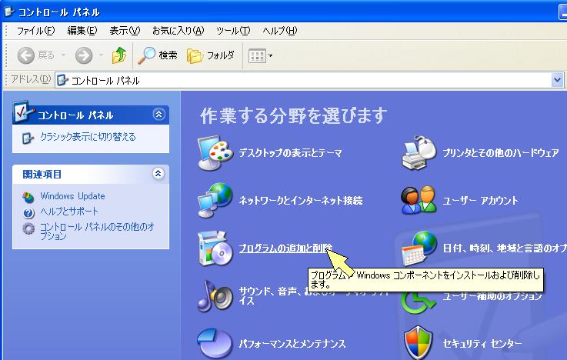Image resolution: width=567 pixels, height=360 pixels.
Task: Click the クラシック表示に切り替える link
Action: point(88,137)
